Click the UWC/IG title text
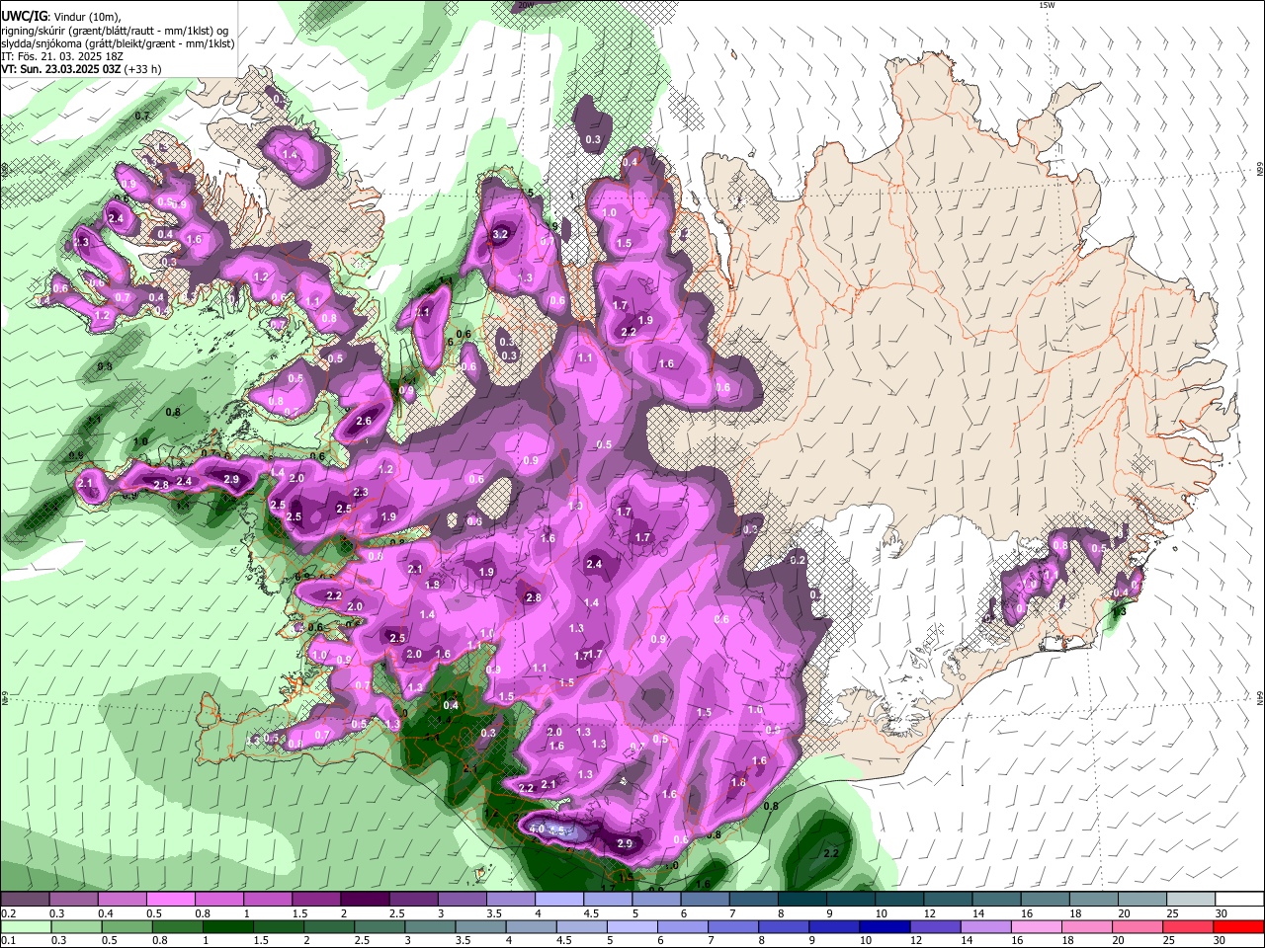 [25, 16]
